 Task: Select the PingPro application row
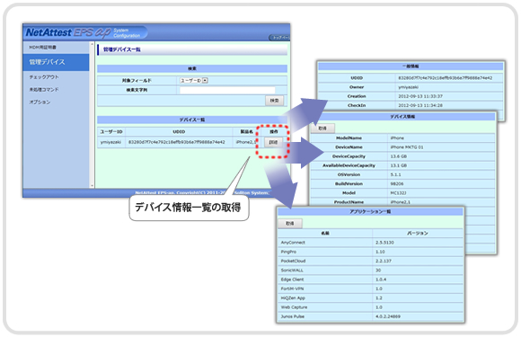click(370, 252)
